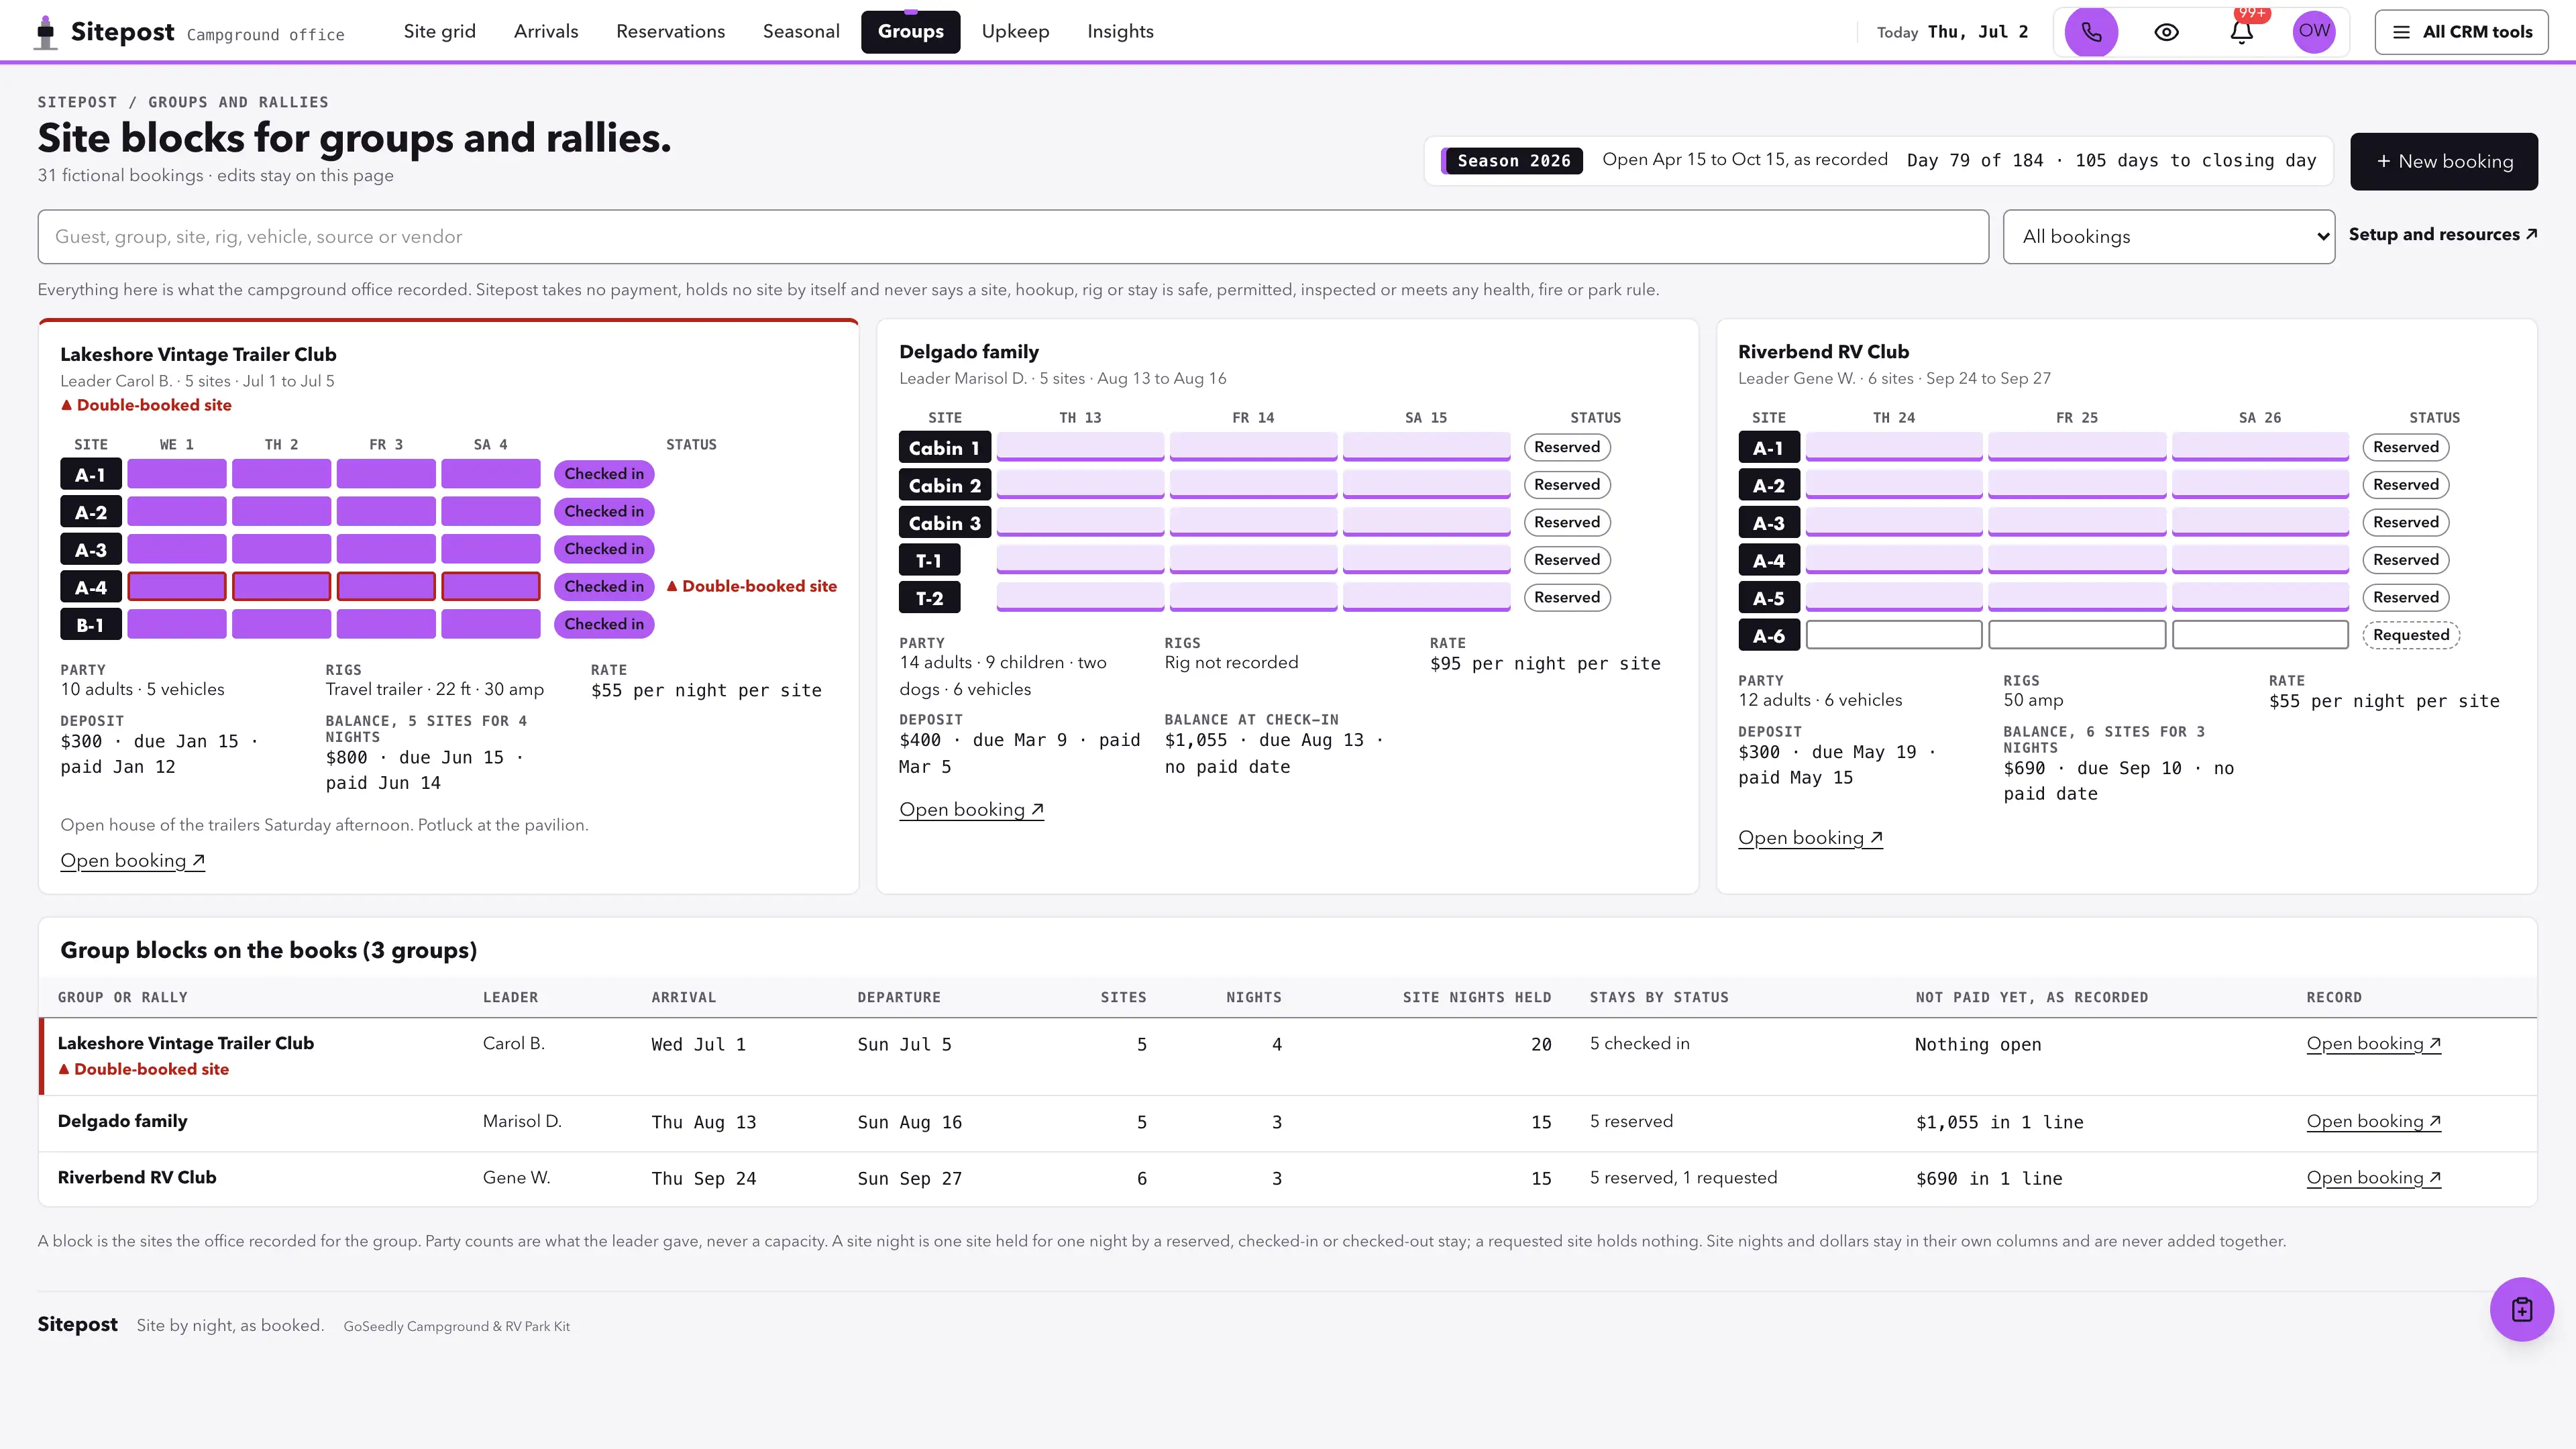Screen dimensions: 2576x1449
Task: Expand the All bookings dropdown
Action: coord(2168,237)
